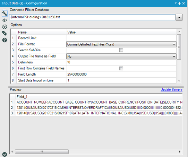This screenshot has height=157, width=188.
Task: Click the green checkmark apply icon
Action: point(5,154)
